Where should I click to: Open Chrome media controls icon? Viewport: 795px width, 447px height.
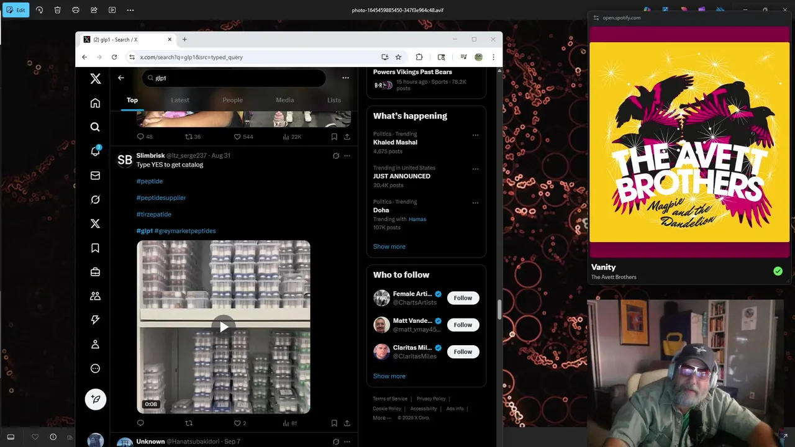pos(463,57)
